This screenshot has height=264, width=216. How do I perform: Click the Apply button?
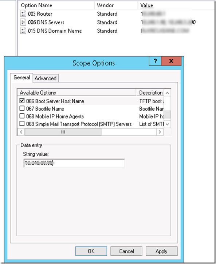(161, 251)
